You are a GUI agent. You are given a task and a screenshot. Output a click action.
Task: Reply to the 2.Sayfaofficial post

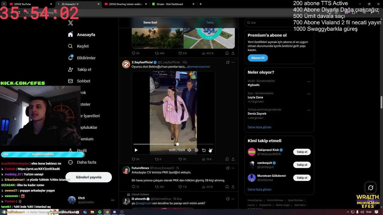coord(136,159)
